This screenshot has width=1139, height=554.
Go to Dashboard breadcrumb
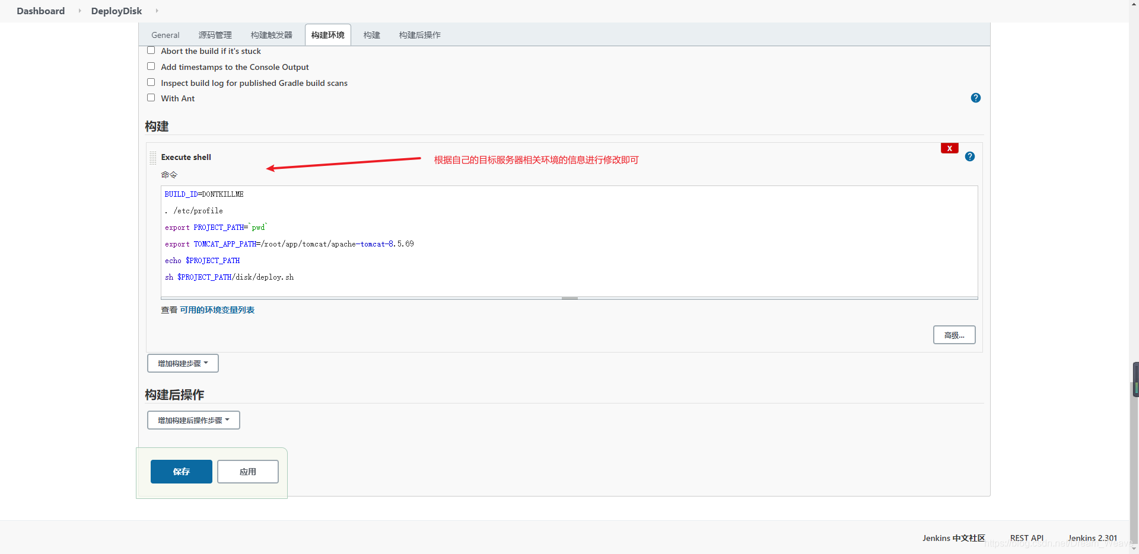coord(40,11)
